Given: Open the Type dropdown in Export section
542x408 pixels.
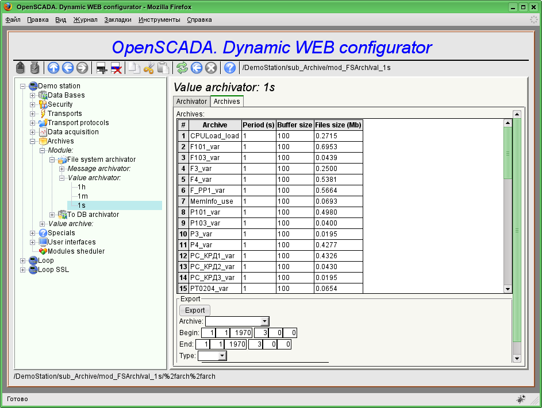Looking at the screenshot, I should point(222,356).
